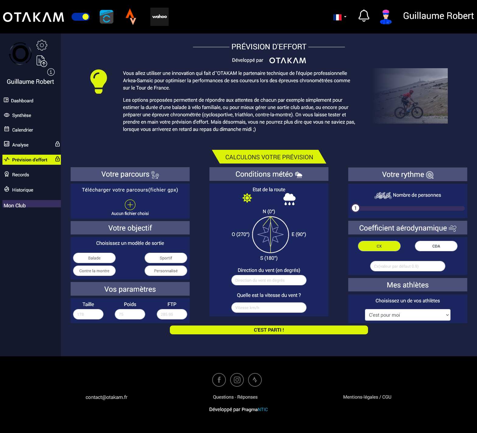Click the Poids input field
The image size is (477, 433).
(130, 314)
